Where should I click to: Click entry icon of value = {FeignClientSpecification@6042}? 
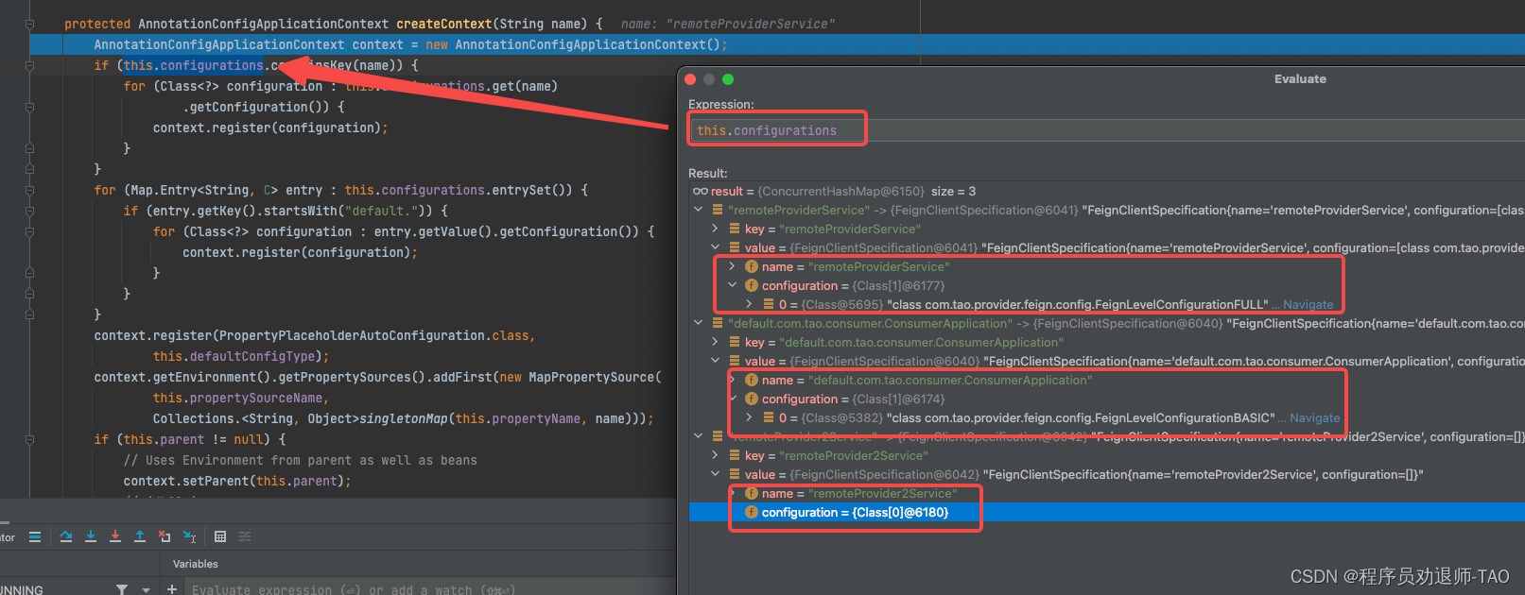(735, 474)
